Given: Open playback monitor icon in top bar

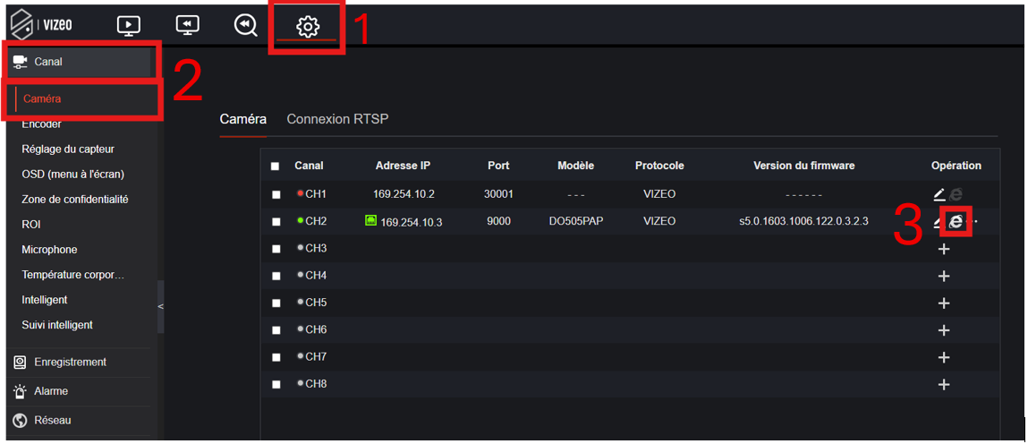Looking at the screenshot, I should point(187,26).
